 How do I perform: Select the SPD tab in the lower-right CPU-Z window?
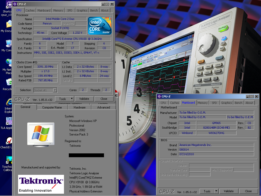[214, 103]
